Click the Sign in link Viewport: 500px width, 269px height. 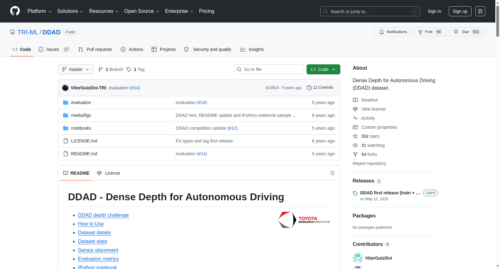point(434,11)
